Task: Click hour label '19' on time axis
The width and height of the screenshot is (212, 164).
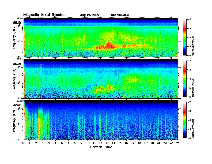Action: 146,143
